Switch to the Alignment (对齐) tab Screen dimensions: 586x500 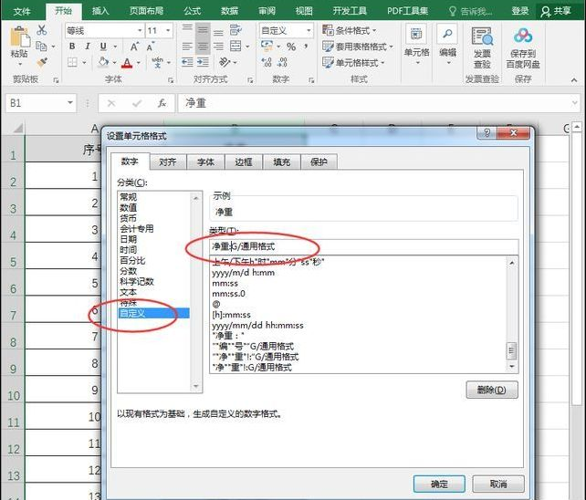[167, 161]
